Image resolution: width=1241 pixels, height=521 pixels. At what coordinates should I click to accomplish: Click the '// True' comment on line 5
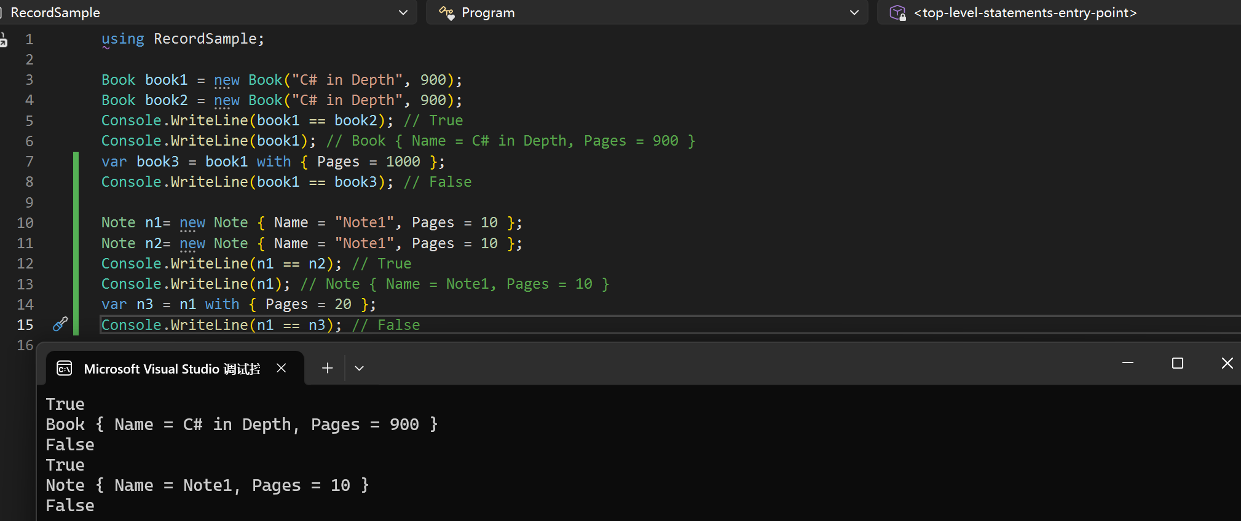(x=433, y=120)
